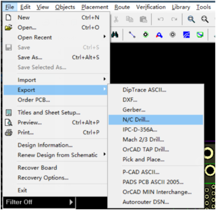Click Order PCB menu entry

coord(34,100)
